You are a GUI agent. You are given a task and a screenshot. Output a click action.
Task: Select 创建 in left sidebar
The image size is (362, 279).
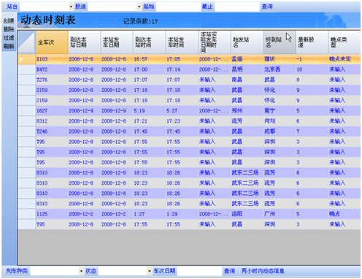(9, 21)
